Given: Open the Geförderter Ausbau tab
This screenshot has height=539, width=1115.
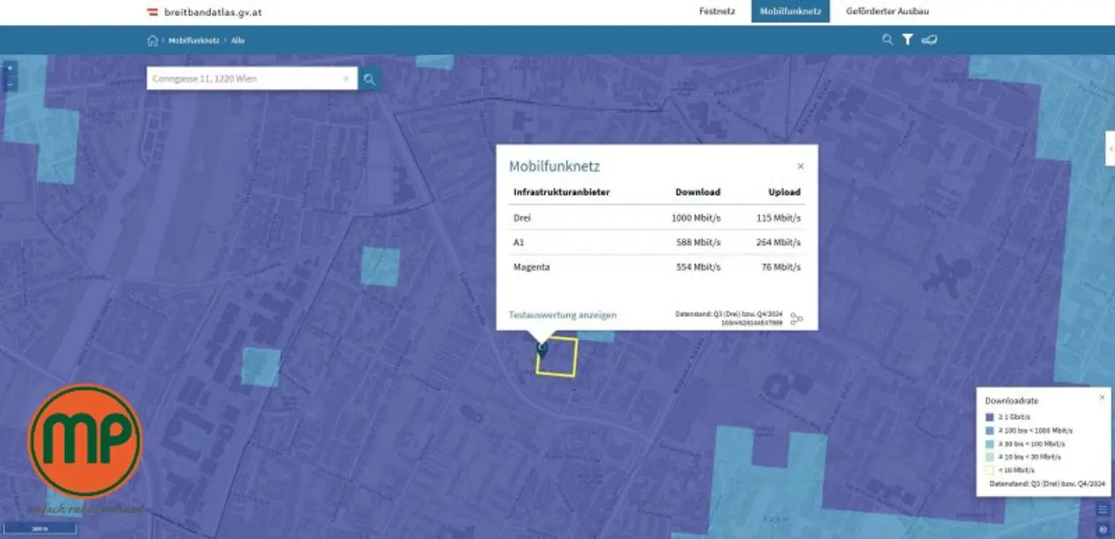Looking at the screenshot, I should tap(887, 12).
